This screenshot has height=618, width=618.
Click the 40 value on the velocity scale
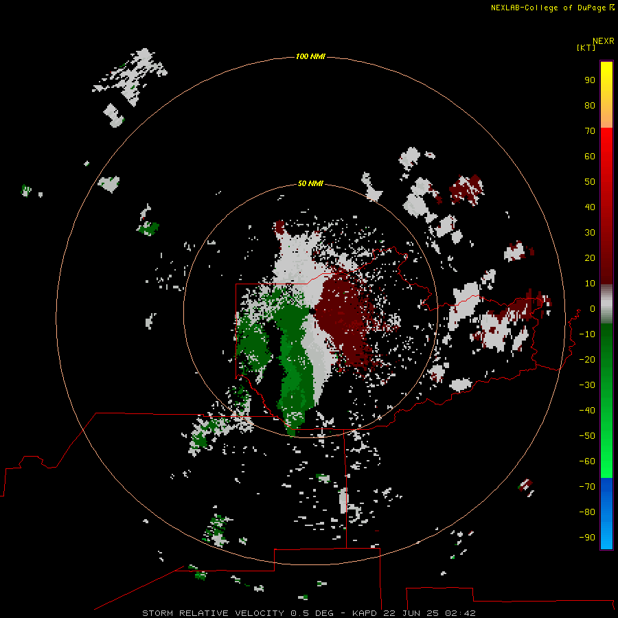coord(590,207)
